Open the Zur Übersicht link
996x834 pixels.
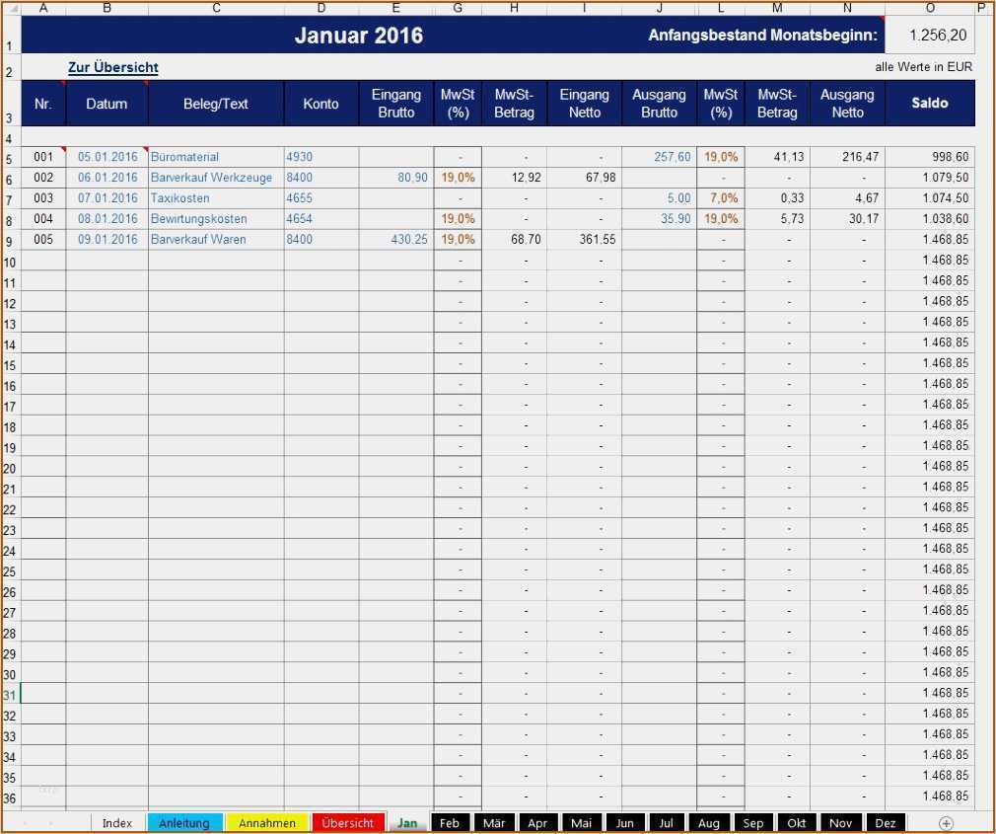click(x=112, y=68)
